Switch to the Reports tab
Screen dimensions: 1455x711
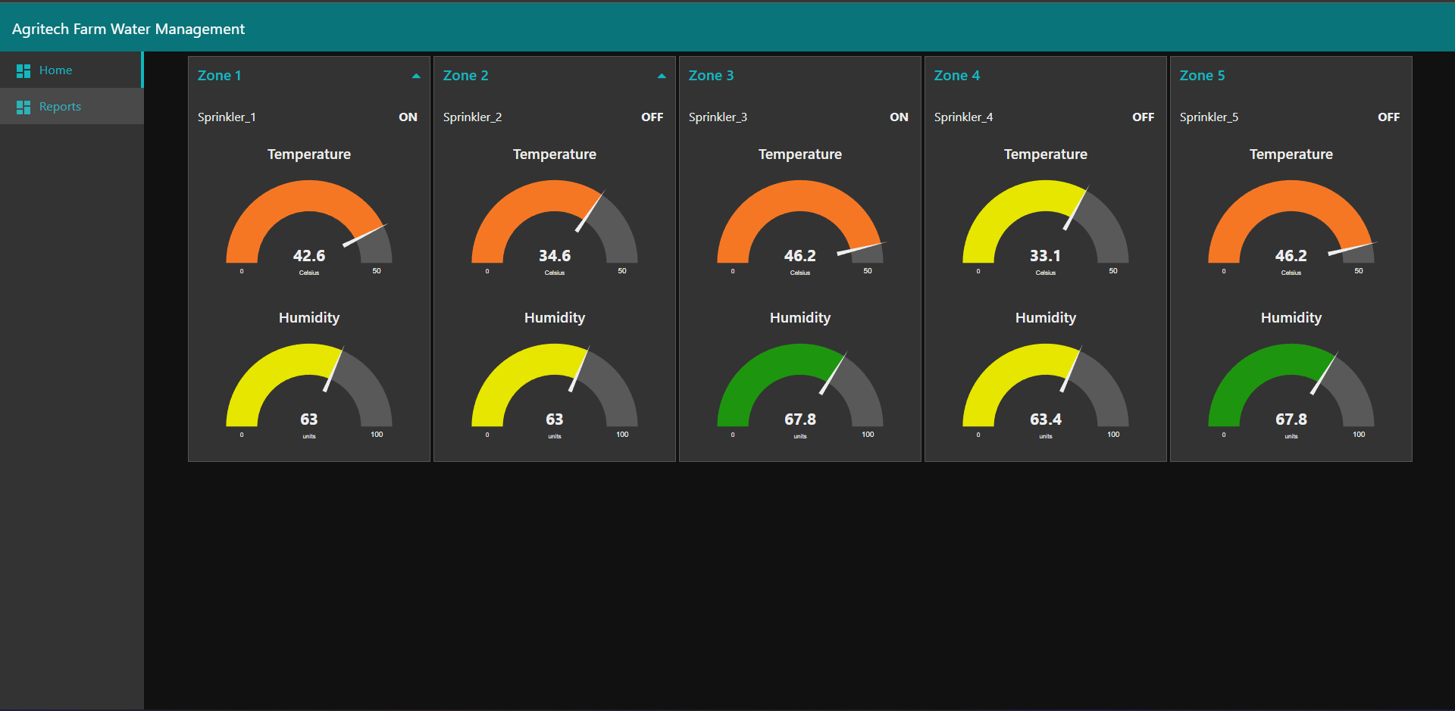click(71, 106)
